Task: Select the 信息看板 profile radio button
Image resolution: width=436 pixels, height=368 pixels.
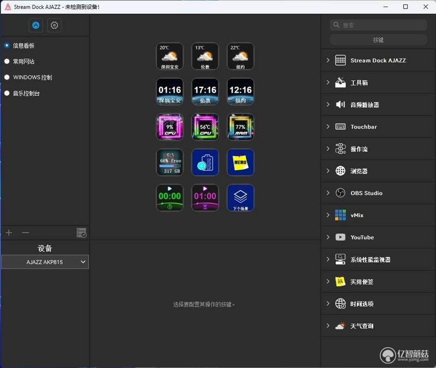Action: [7, 45]
